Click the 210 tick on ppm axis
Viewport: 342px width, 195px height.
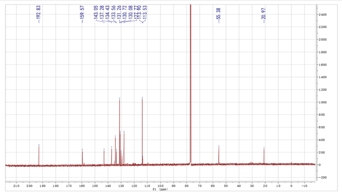[x=16, y=185]
